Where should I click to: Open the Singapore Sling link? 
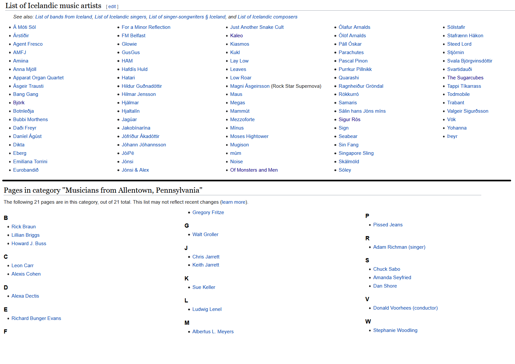tap(356, 153)
